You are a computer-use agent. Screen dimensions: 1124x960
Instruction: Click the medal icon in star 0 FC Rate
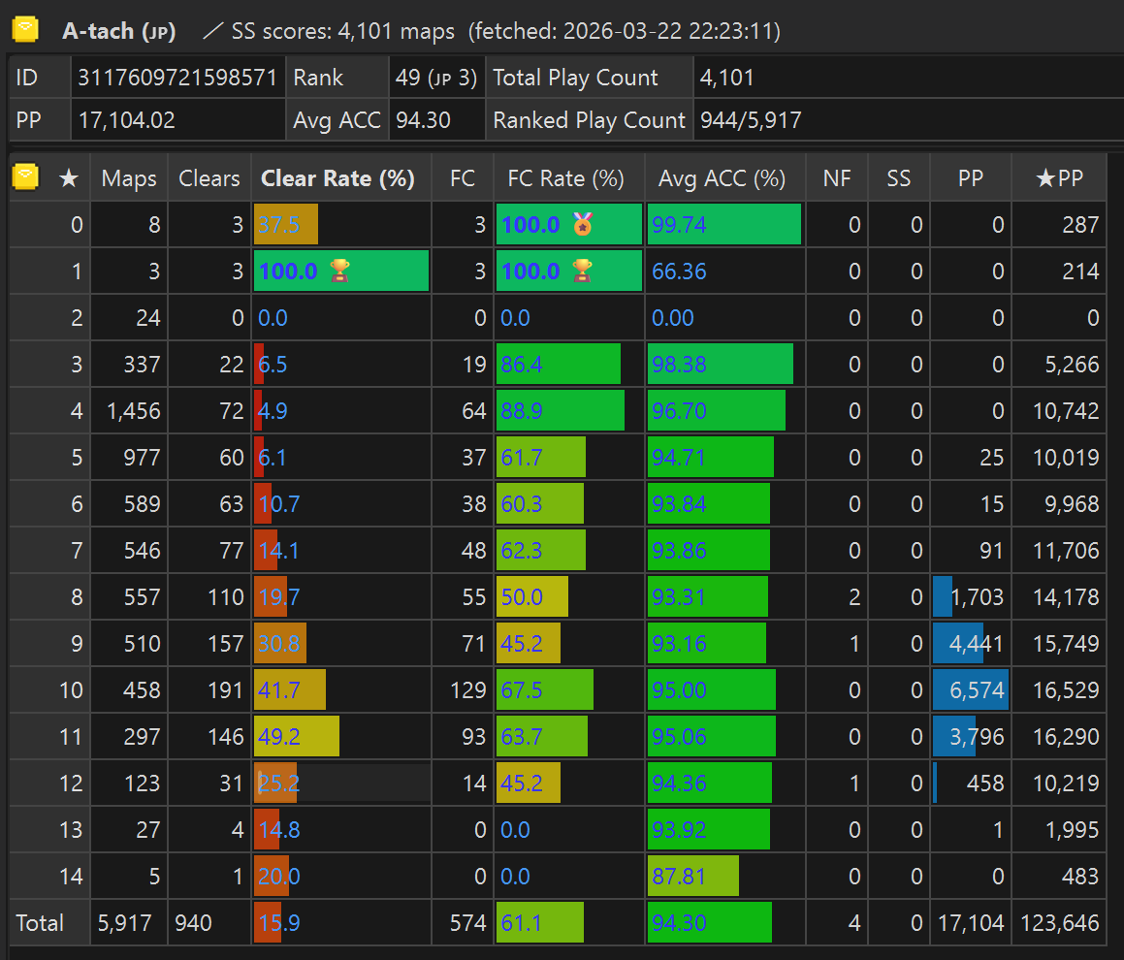click(583, 224)
